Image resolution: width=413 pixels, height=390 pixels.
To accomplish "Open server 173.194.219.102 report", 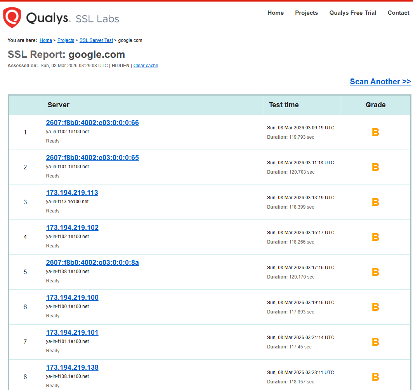I will [72, 228].
